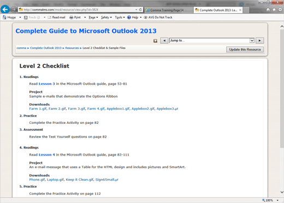This screenshot has height=203, width=284.
Task: Click the Level 2 Checklist heading
Action: click(44, 66)
